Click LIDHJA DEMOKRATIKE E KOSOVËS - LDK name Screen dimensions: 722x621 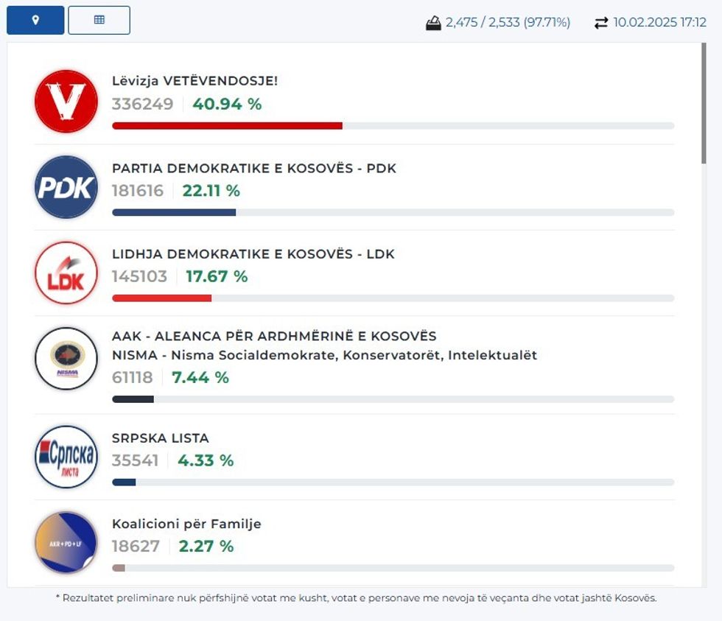pyautogui.click(x=253, y=254)
